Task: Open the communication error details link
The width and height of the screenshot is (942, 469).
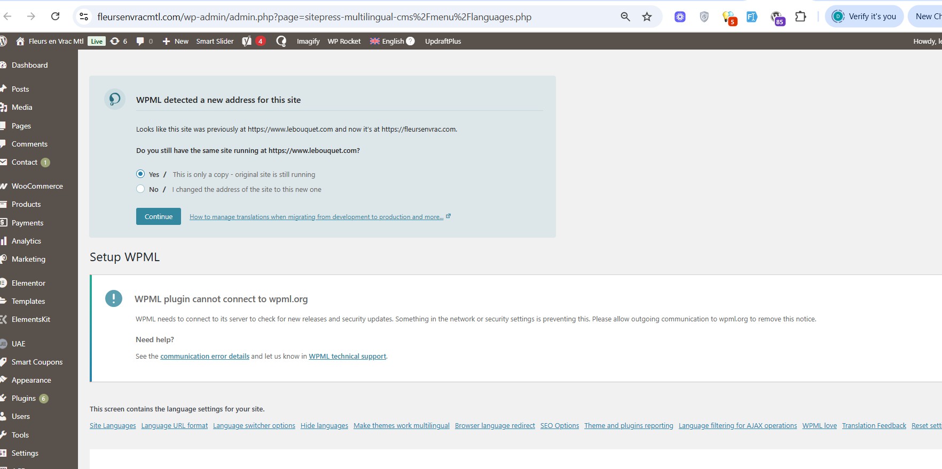Action: 205,356
